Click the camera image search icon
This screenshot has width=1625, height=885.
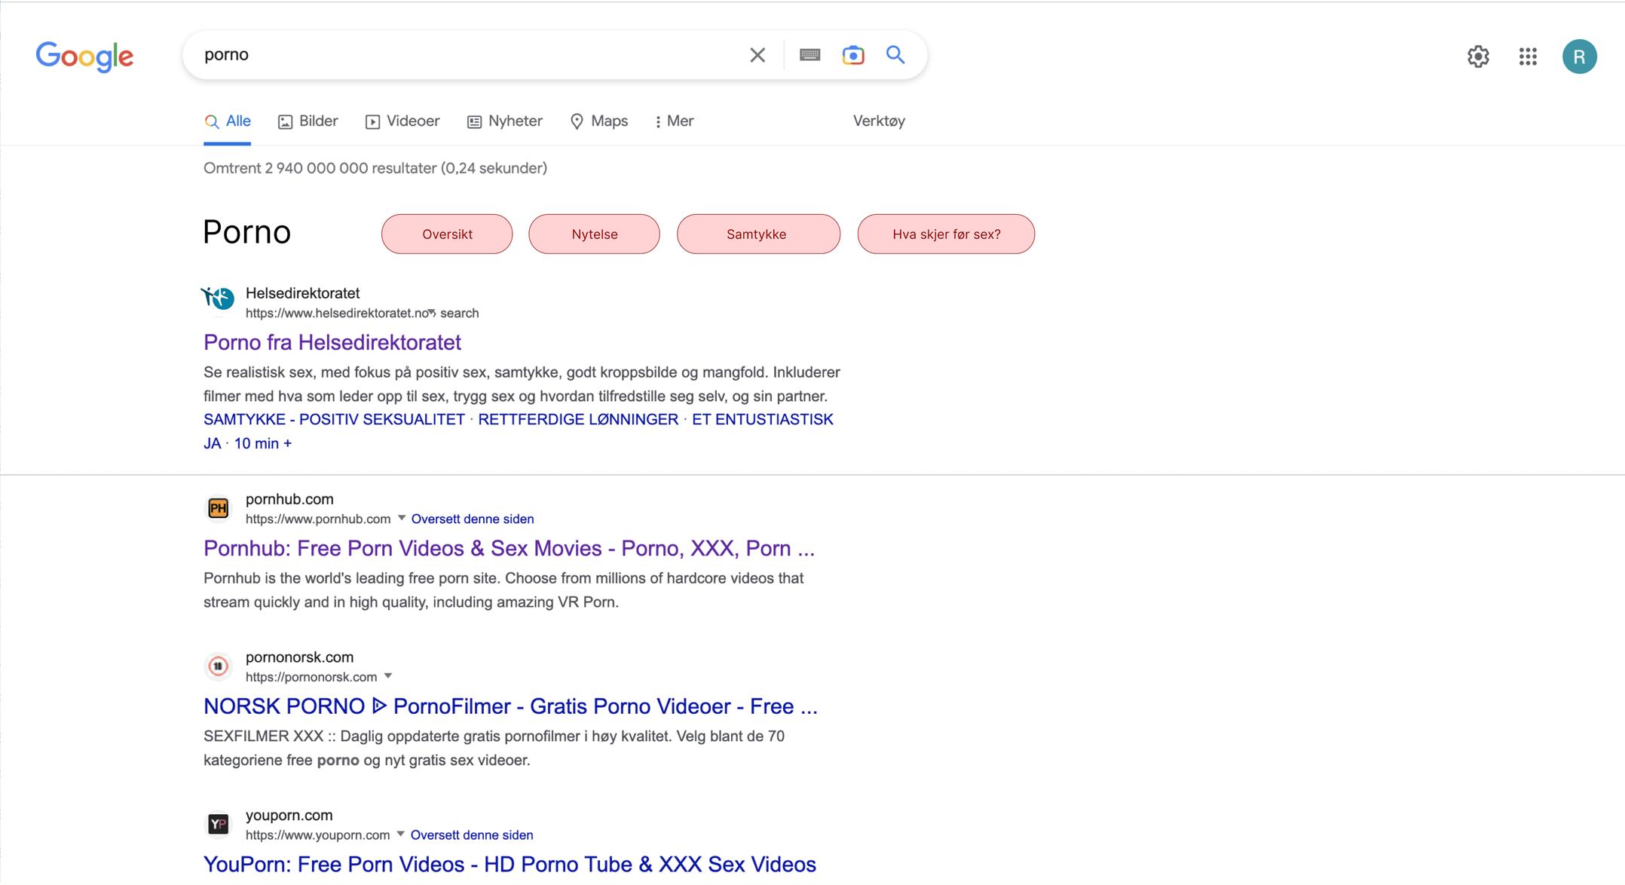coord(852,55)
